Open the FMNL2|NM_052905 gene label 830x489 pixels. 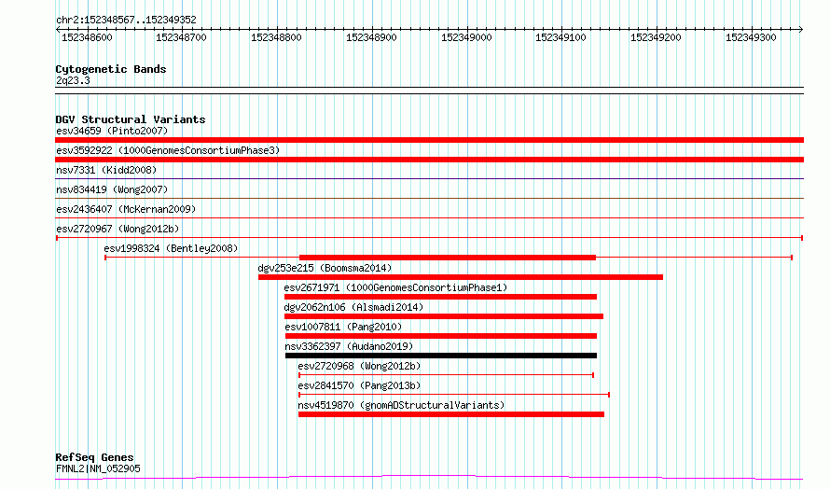(98, 468)
